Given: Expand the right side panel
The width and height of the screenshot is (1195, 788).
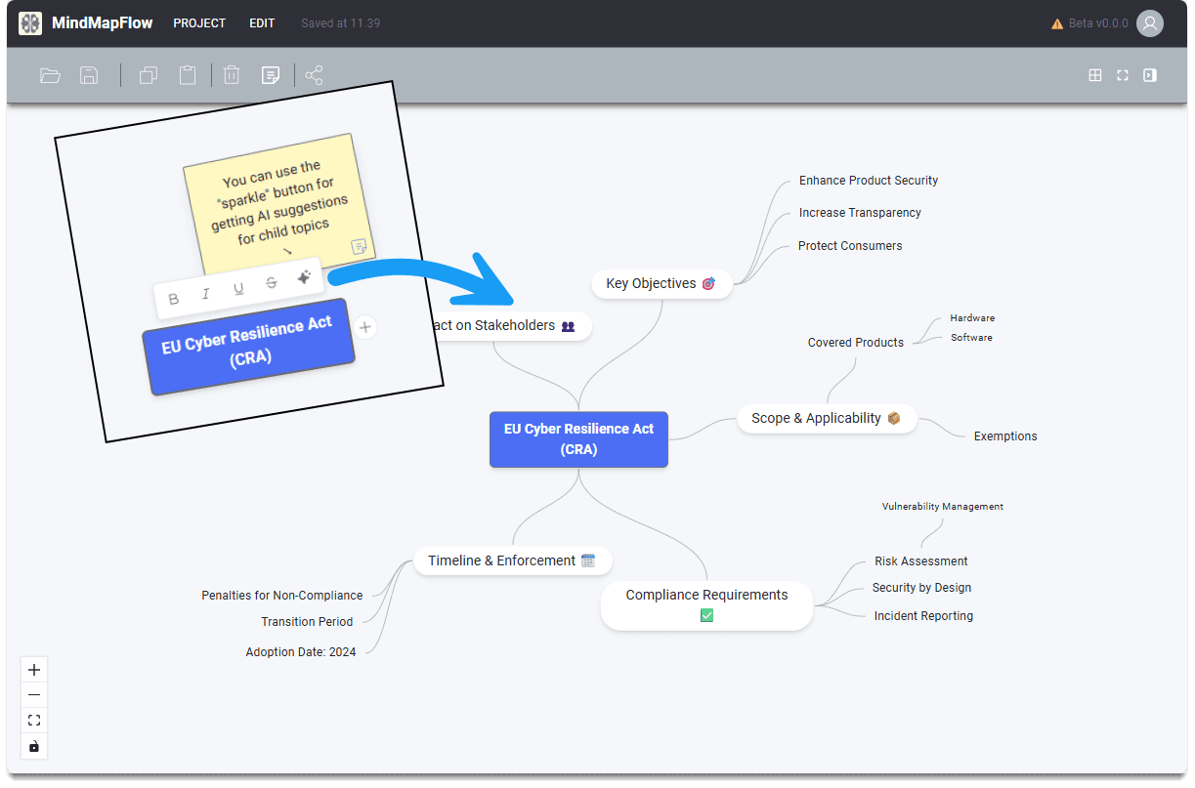Looking at the screenshot, I should [x=1150, y=74].
